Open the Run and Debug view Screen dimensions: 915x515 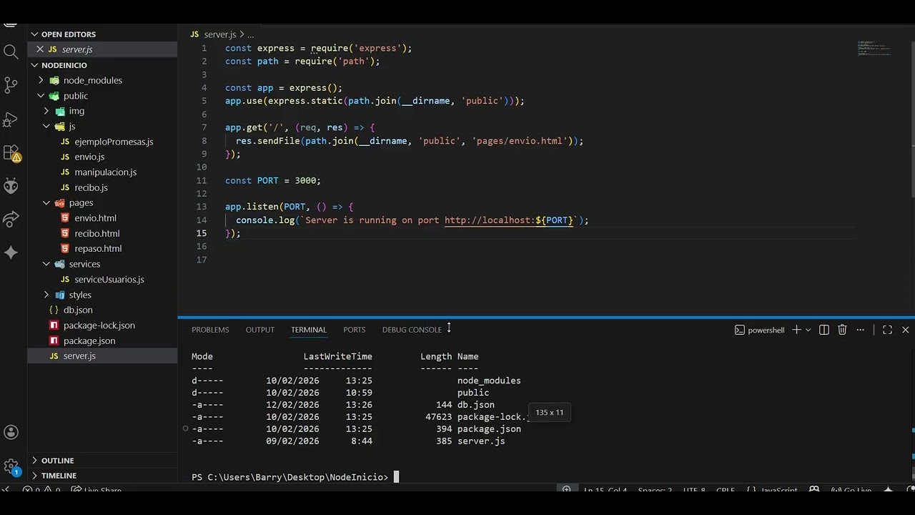(11, 119)
